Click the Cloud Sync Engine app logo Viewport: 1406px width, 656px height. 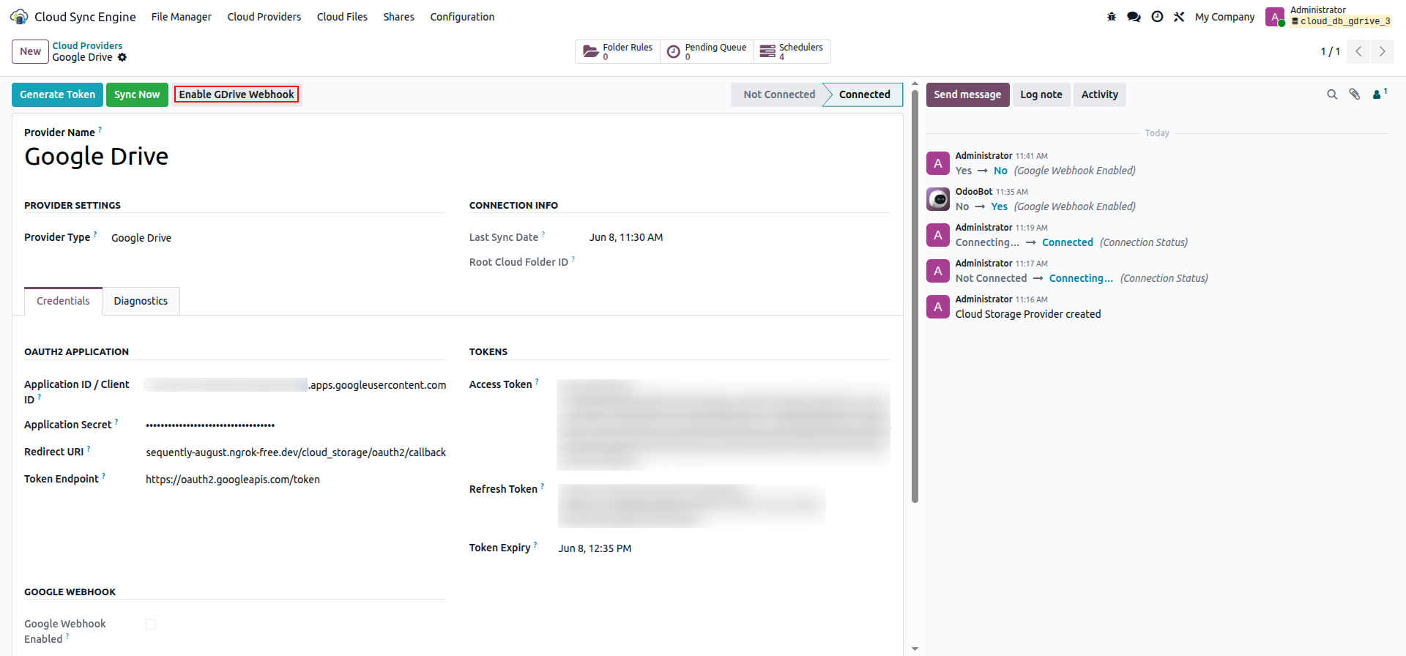tap(19, 17)
